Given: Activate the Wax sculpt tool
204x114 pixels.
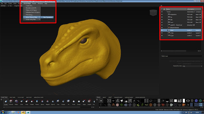Looking at the screenshot, I should click(58, 101).
